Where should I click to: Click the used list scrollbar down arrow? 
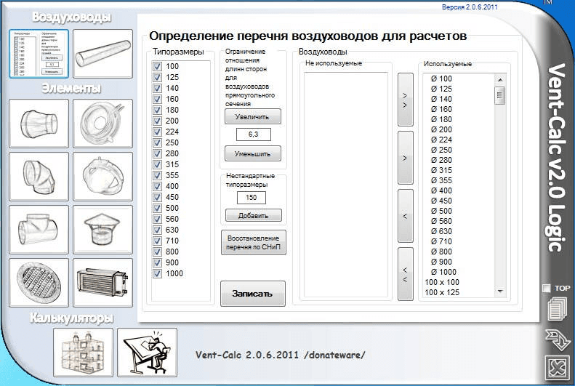click(500, 291)
